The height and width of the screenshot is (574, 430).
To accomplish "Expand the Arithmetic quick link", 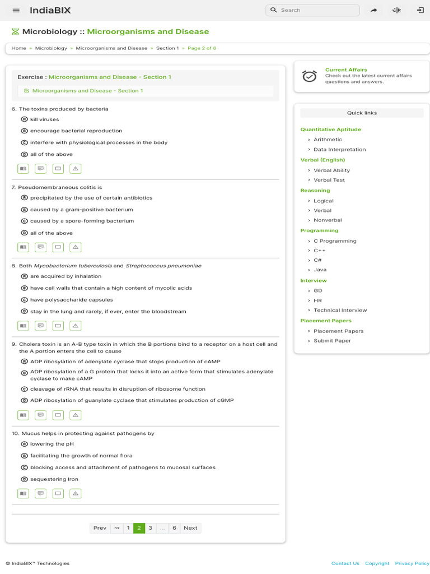I will 328,140.
